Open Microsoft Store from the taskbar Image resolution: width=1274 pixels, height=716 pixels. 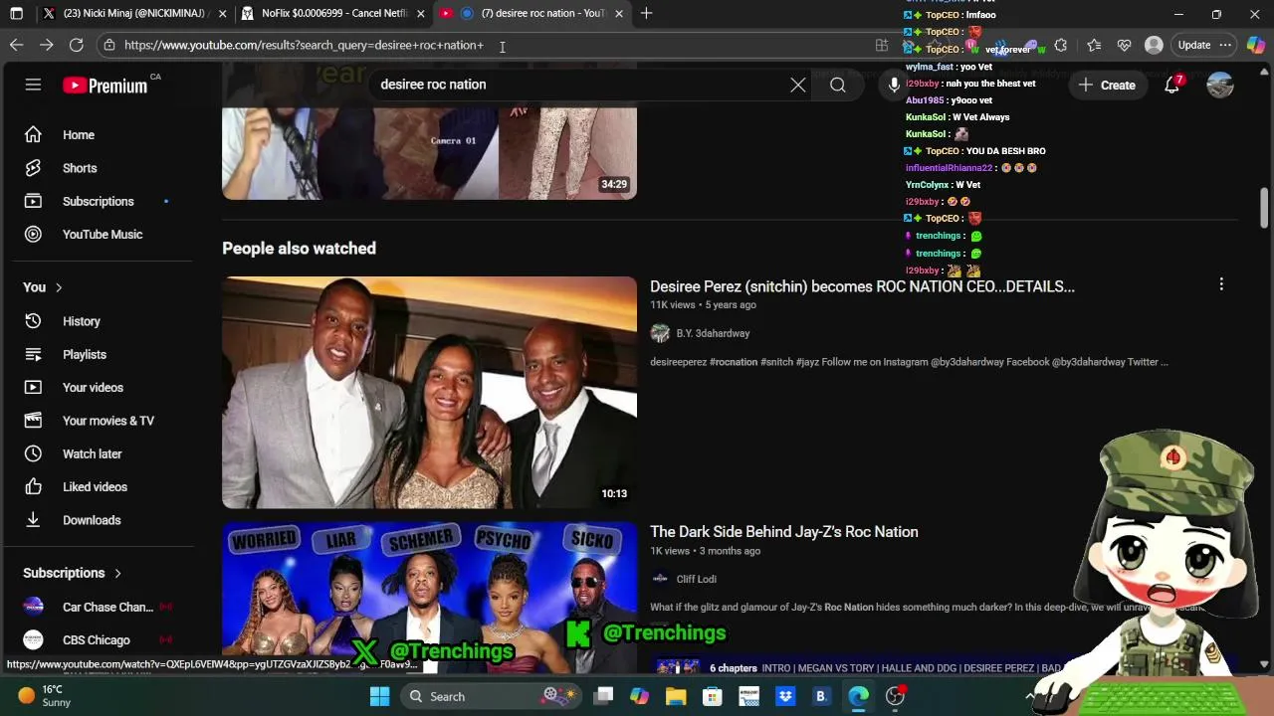coord(712,696)
